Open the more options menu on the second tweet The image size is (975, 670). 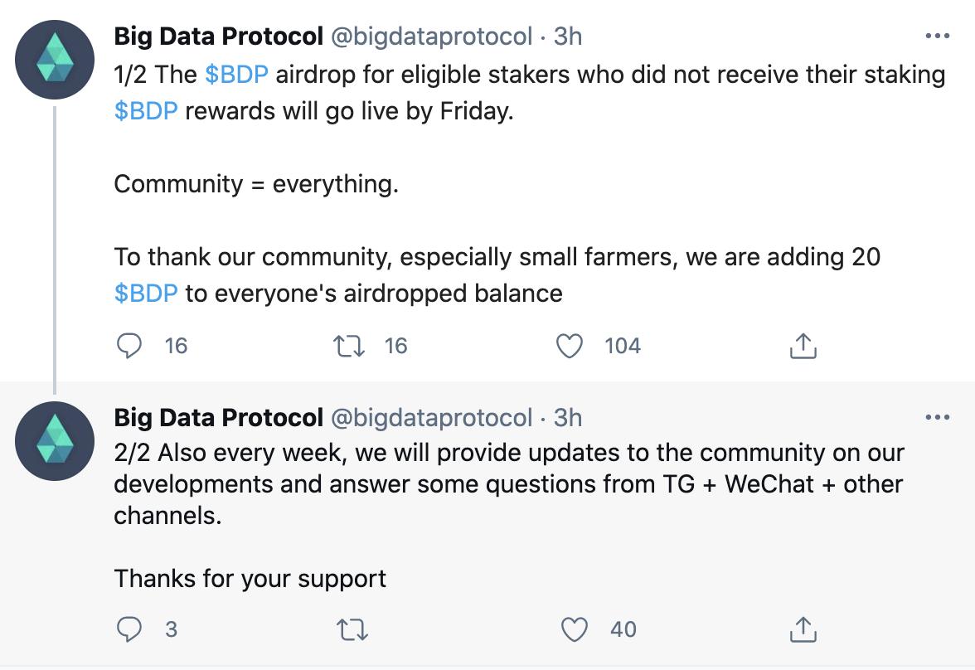(937, 418)
